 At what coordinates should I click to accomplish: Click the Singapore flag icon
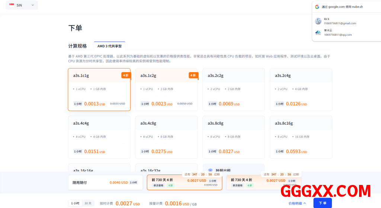12,5
